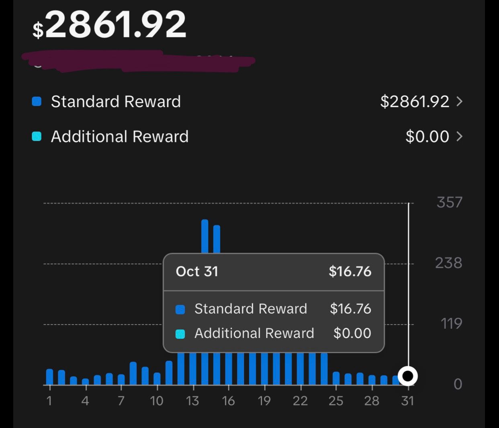Image resolution: width=499 pixels, height=428 pixels.
Task: Expand the Standard Reward chevron arrow
Action: (460, 102)
